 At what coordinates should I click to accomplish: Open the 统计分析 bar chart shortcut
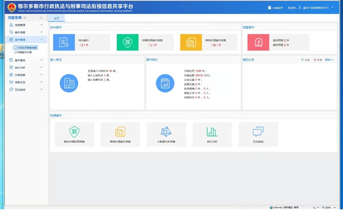(x=212, y=132)
